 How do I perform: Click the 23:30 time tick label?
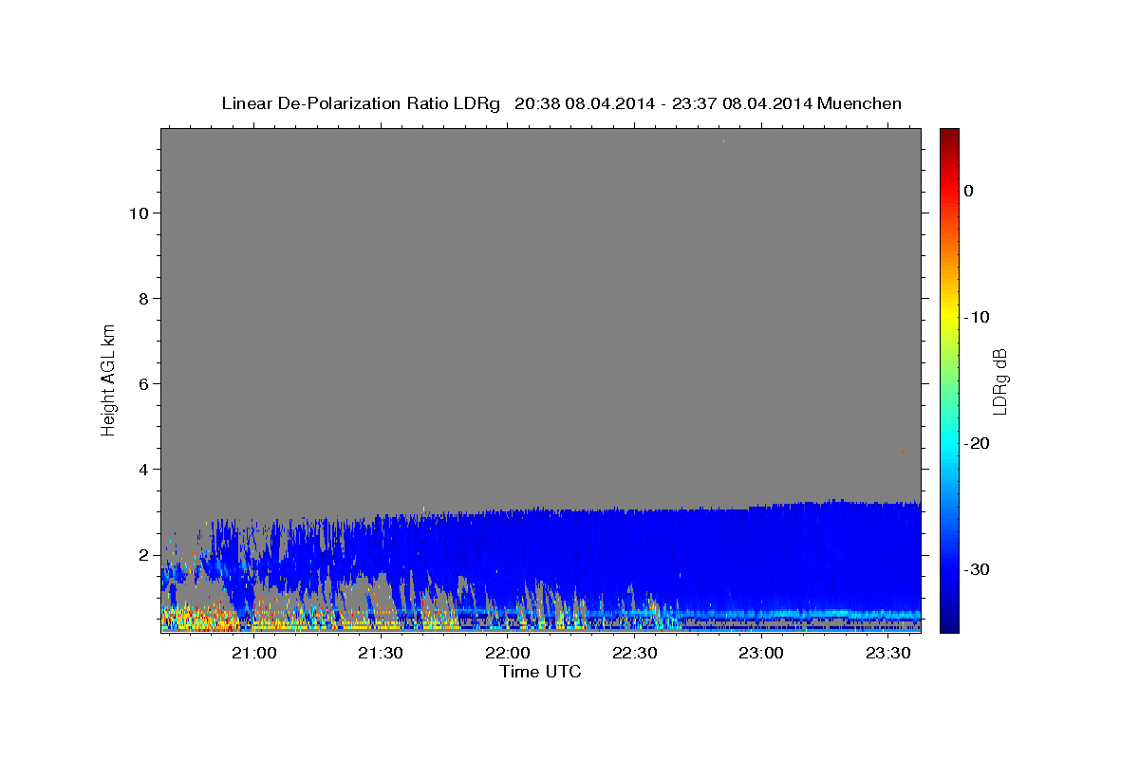pos(887,654)
